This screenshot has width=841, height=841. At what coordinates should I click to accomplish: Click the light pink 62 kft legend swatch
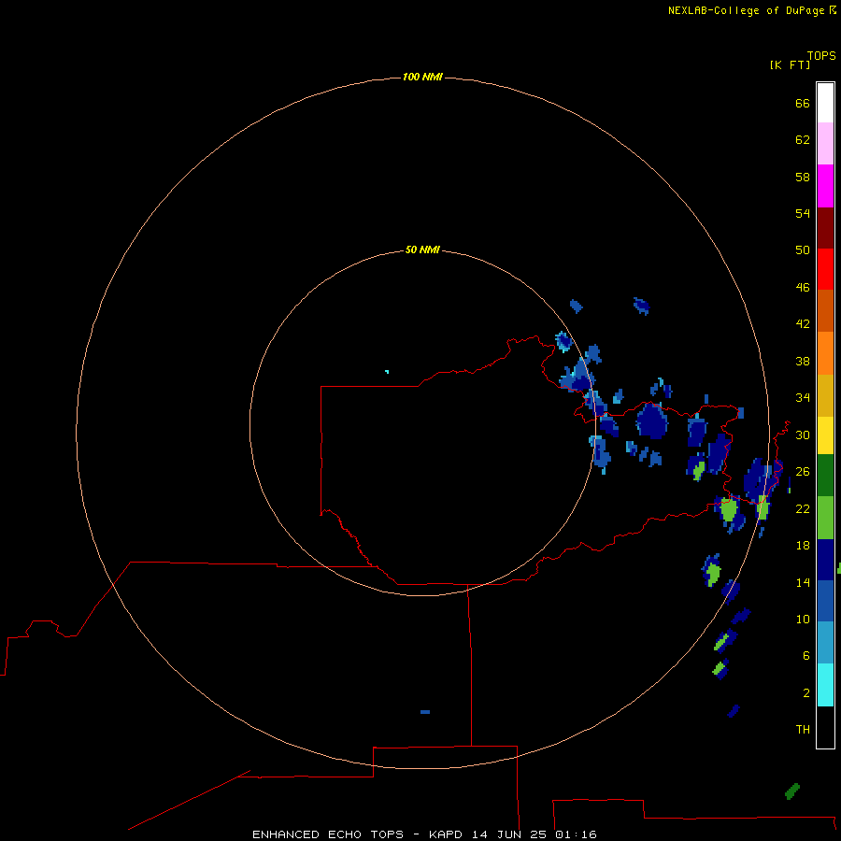[825, 144]
